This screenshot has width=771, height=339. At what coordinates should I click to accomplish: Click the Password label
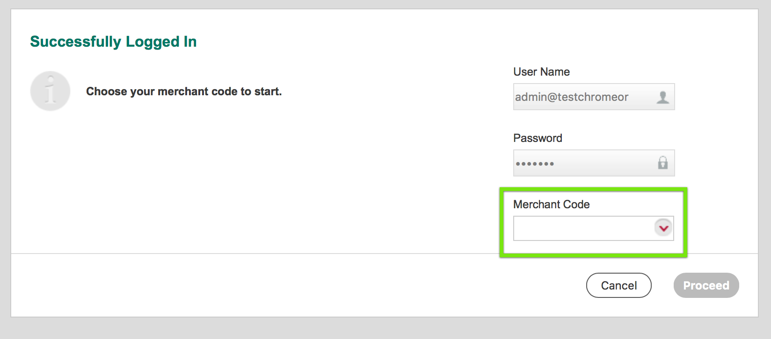point(537,138)
